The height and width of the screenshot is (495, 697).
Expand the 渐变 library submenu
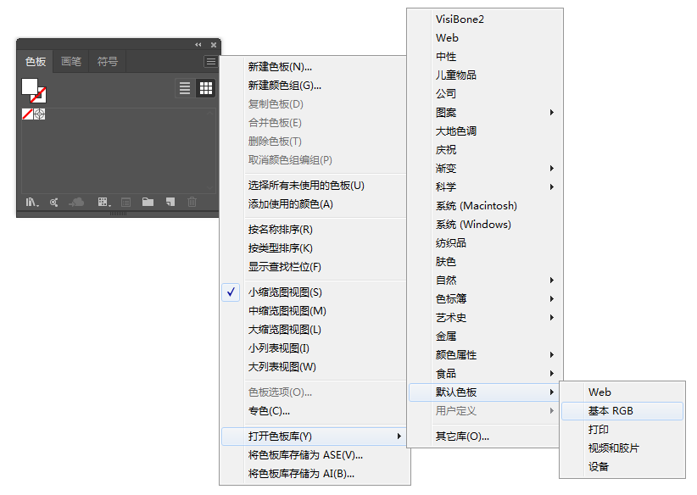tap(484, 169)
